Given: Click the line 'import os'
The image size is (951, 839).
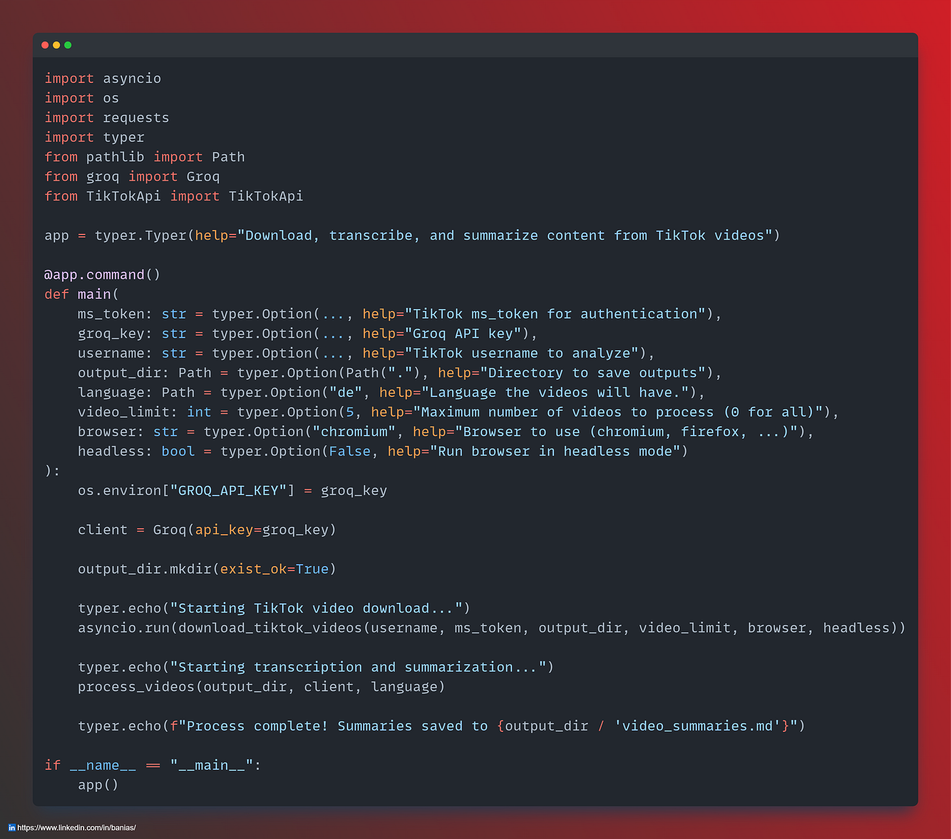Looking at the screenshot, I should tap(82, 98).
